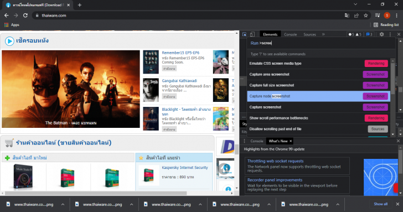
Task: Open DevTools customize three-dot menu
Action: [x=390, y=34]
